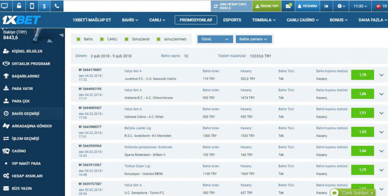The width and height of the screenshot is (388, 196).
Task: Select bet number 2664178007
Action: click(x=90, y=70)
